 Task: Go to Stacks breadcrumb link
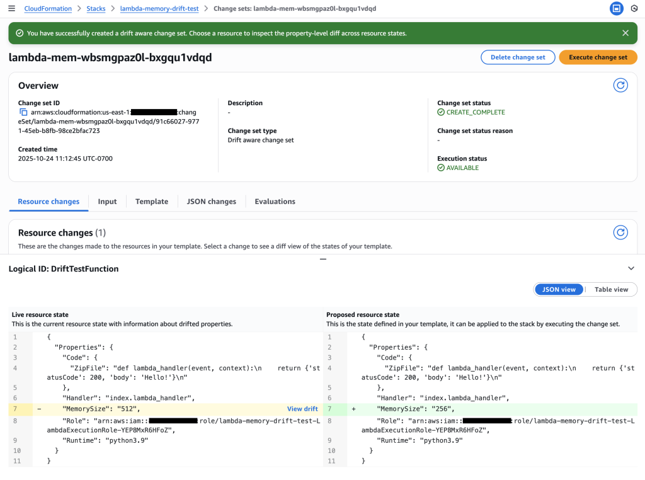96,9
